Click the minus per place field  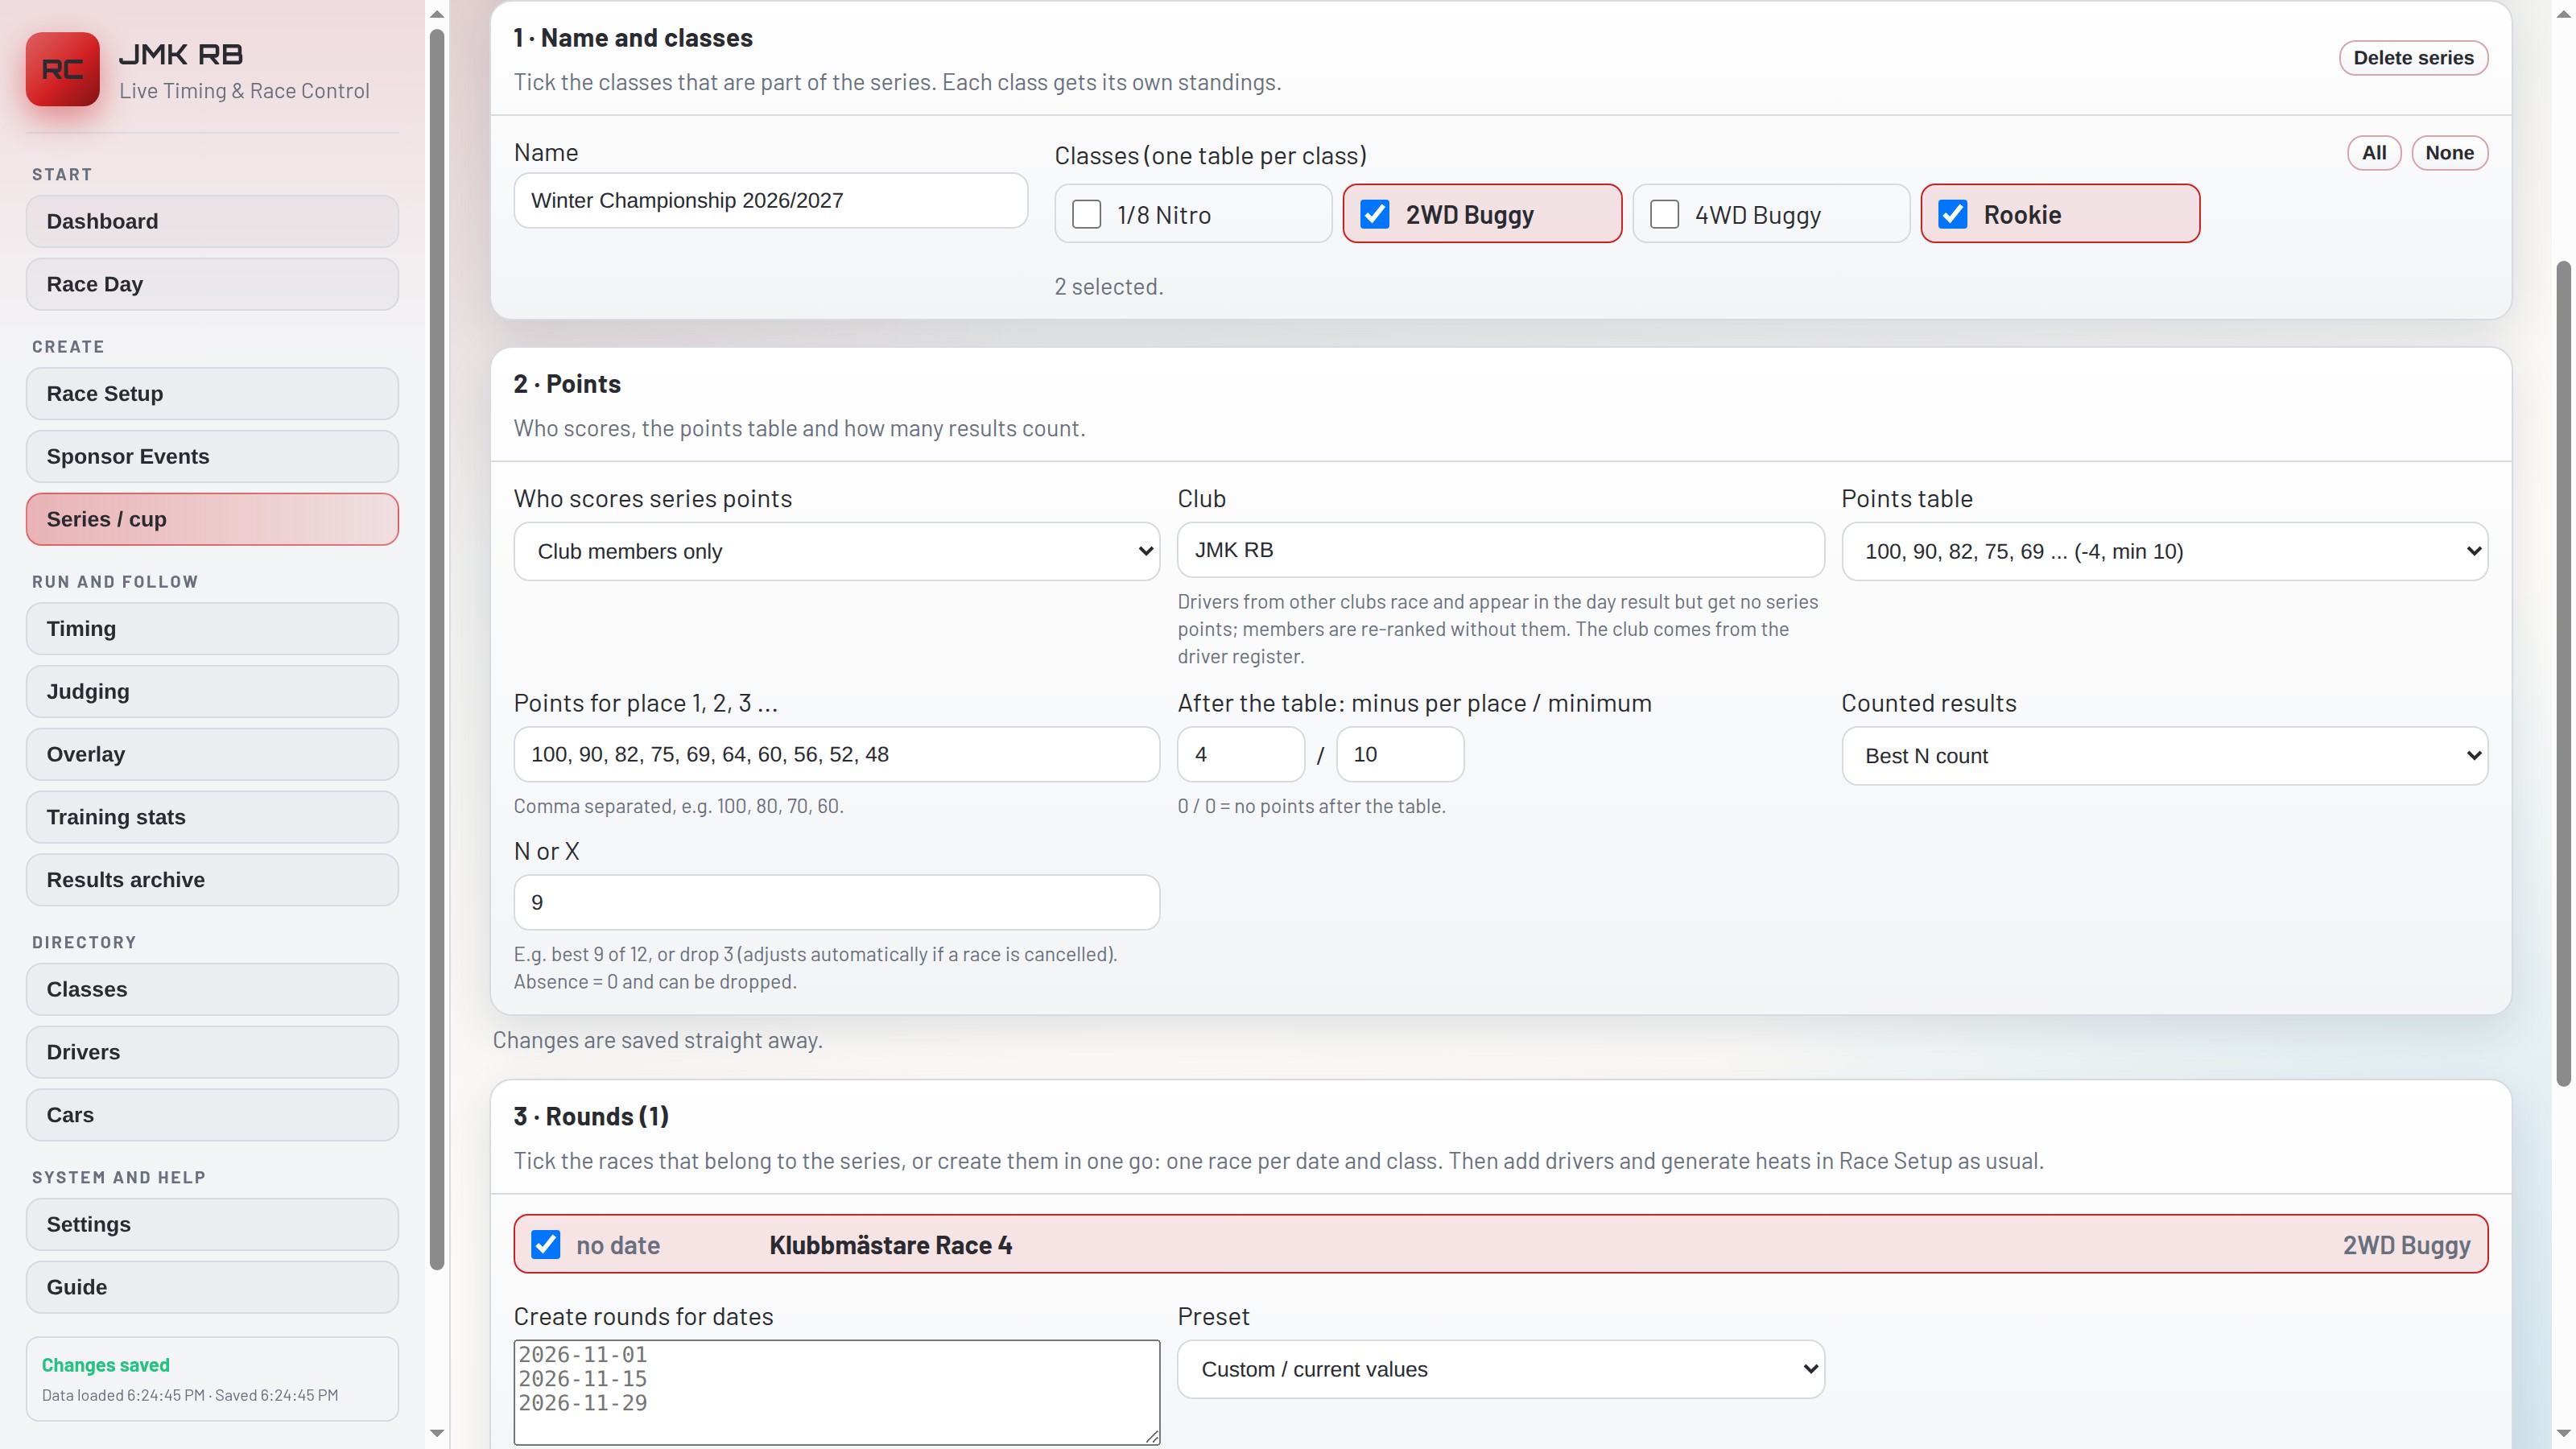(1241, 755)
